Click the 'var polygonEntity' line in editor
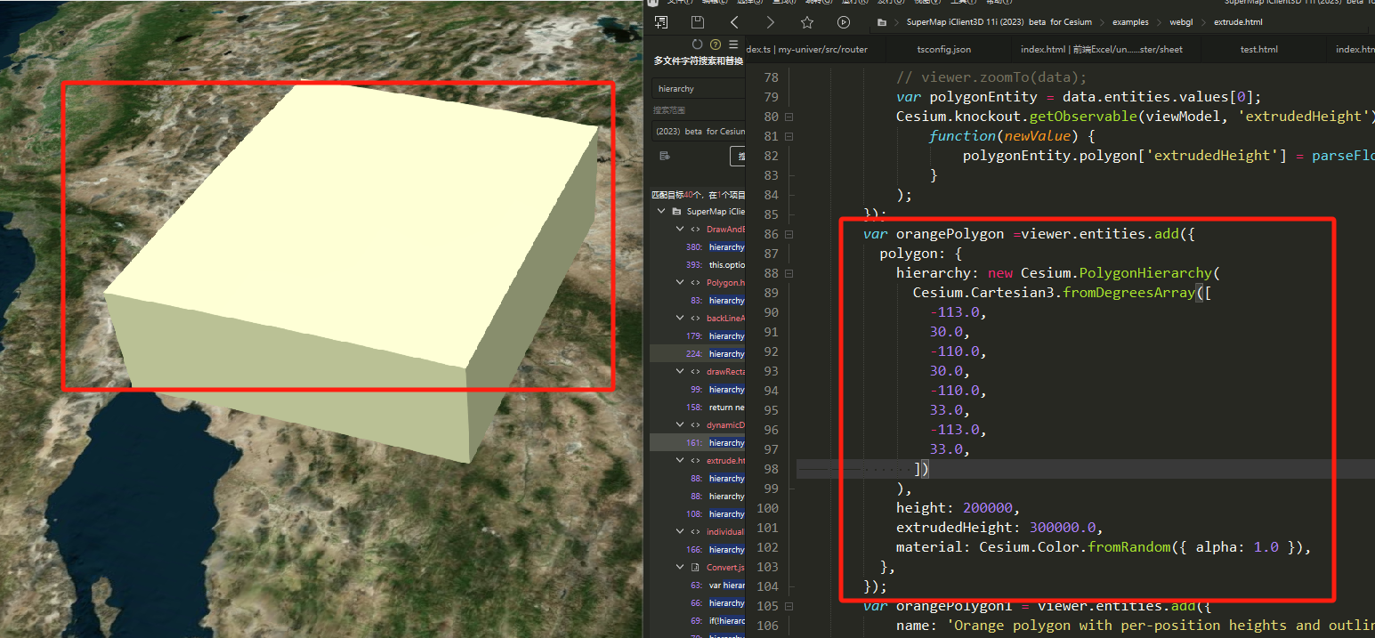1375x638 pixels. click(1079, 97)
